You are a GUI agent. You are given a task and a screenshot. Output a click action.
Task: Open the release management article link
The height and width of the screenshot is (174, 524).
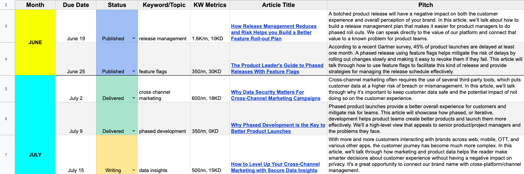pos(274,33)
